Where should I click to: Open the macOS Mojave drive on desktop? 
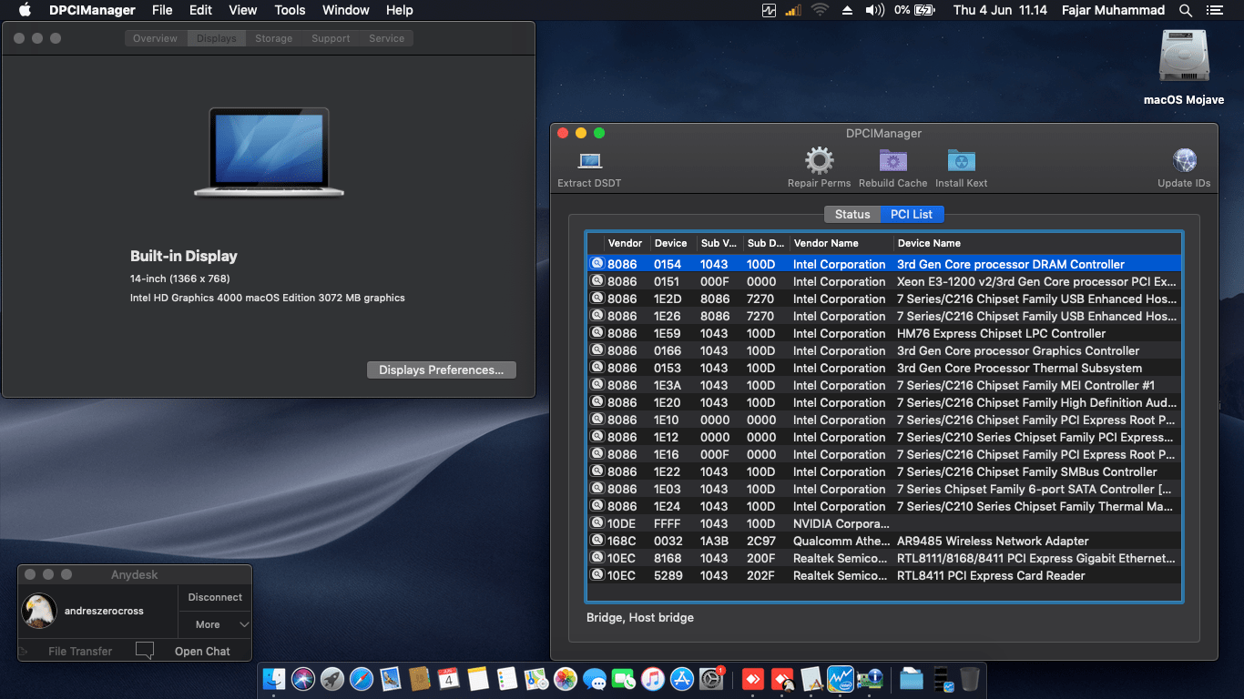click(x=1184, y=57)
